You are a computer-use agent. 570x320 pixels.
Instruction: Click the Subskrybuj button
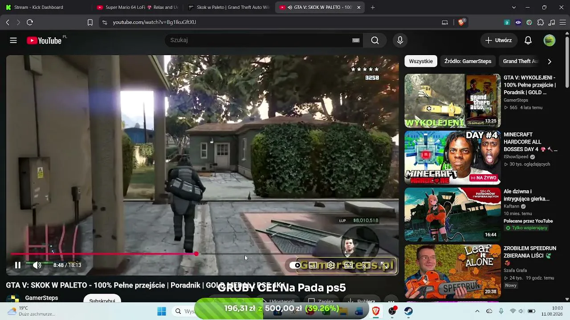pyautogui.click(x=102, y=299)
